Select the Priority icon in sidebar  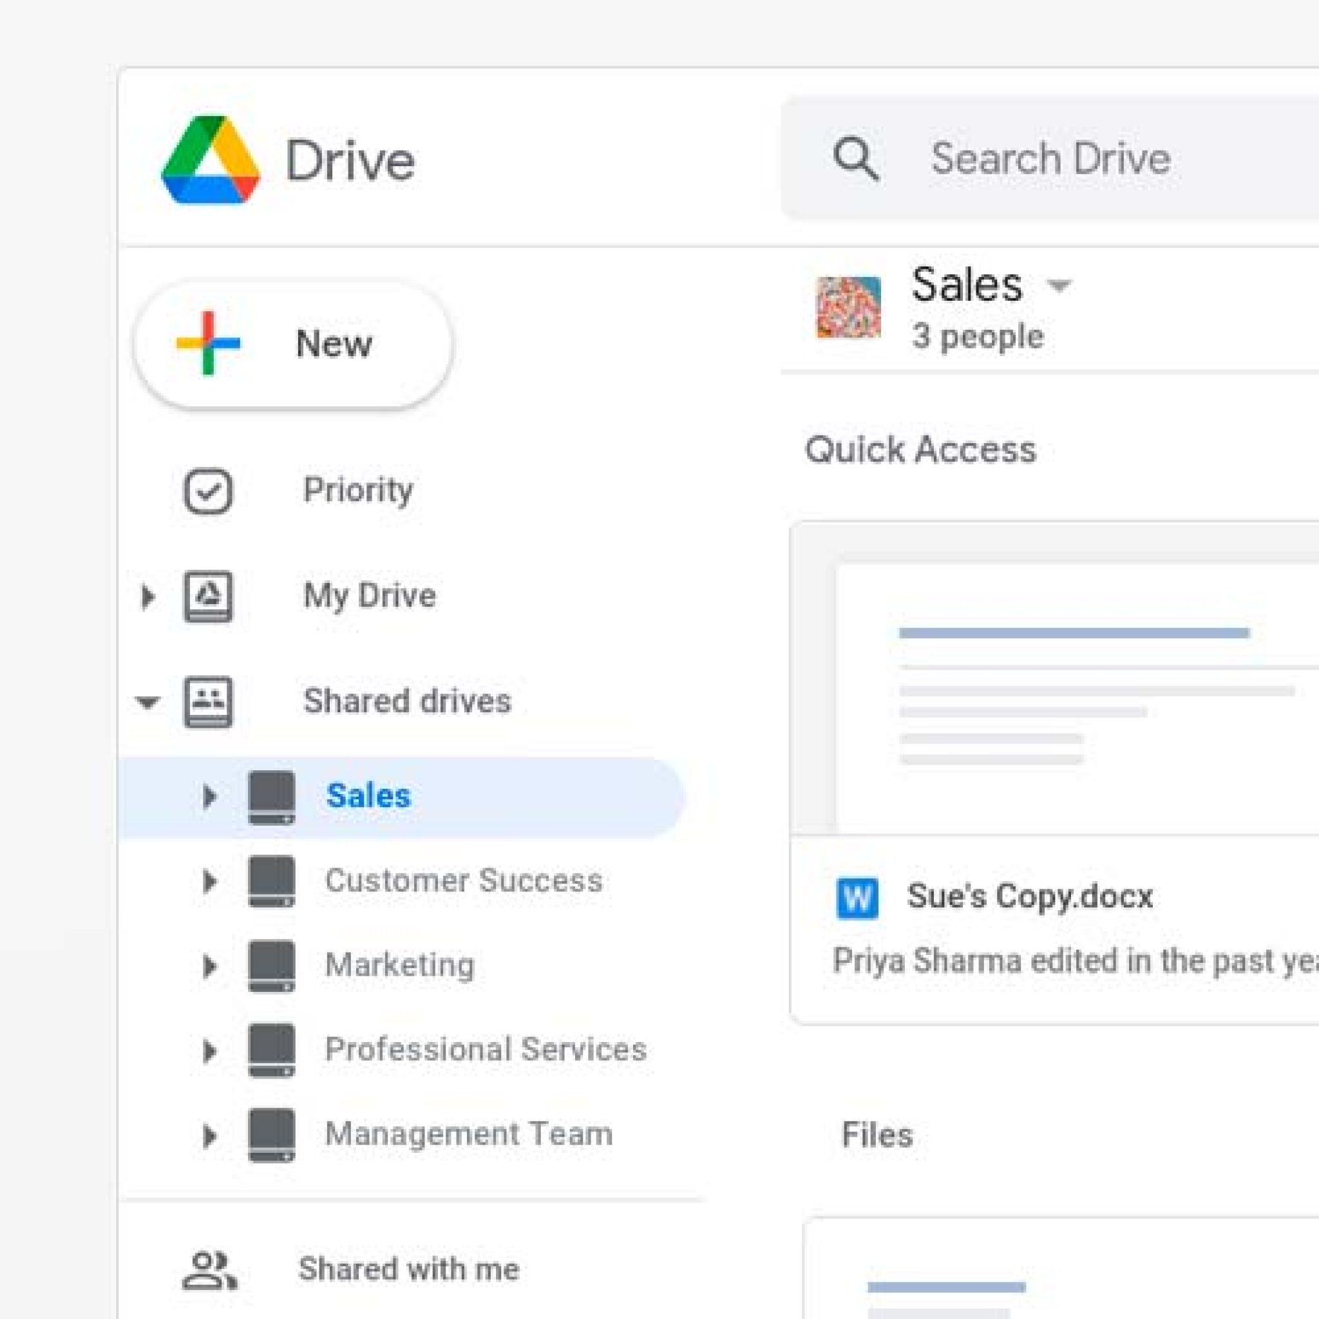click(208, 490)
